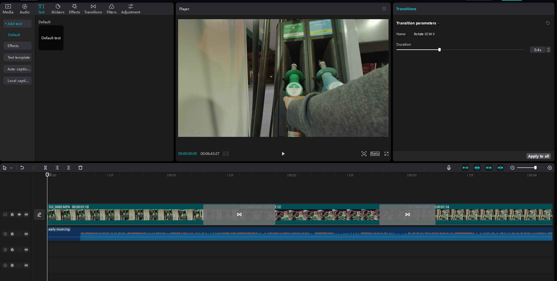Open the Player panel hamburger menu

tap(384, 9)
